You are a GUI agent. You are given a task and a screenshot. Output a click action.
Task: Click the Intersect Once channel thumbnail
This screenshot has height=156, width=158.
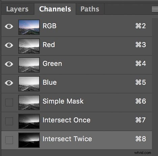coord(29,121)
